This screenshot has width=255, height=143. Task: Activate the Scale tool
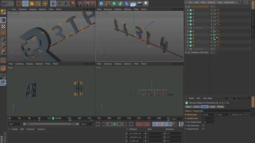32,4
